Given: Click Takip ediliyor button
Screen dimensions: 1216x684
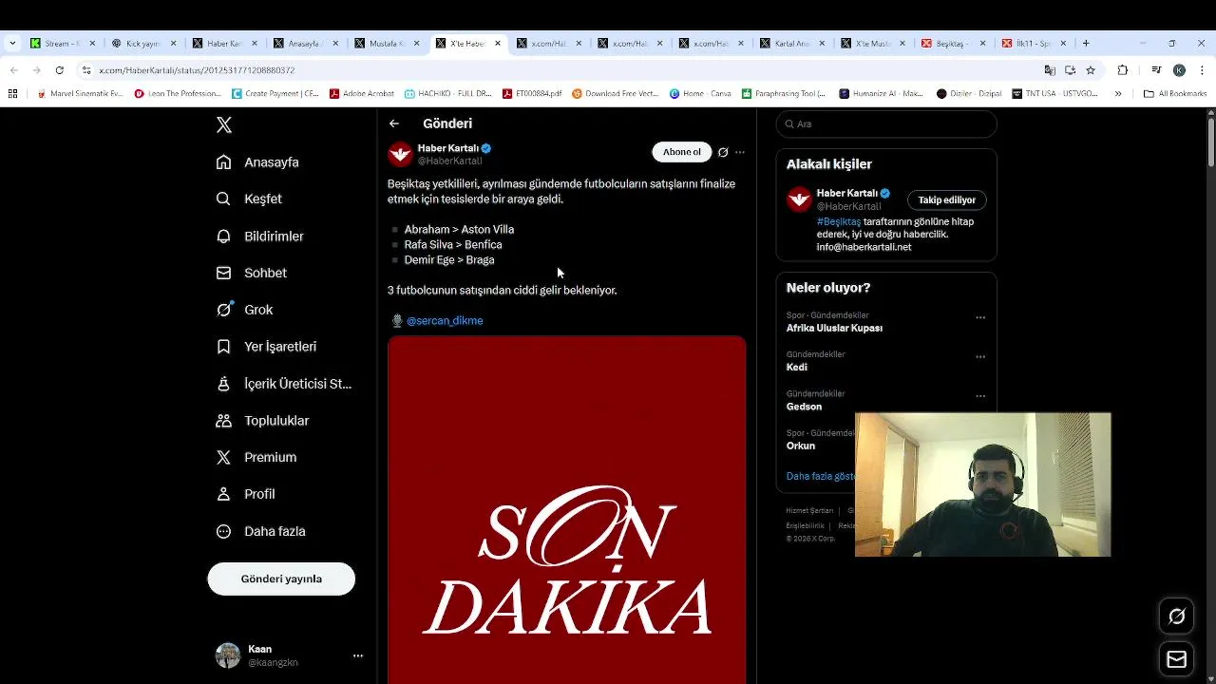Looking at the screenshot, I should click(946, 200).
